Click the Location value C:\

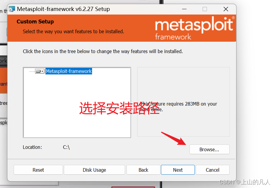(x=66, y=147)
